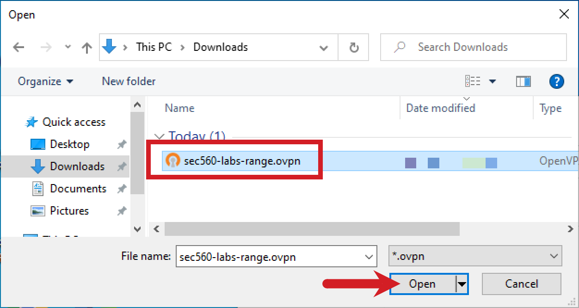The height and width of the screenshot is (308, 579).
Task: Click the File name input field
Action: (x=270, y=257)
